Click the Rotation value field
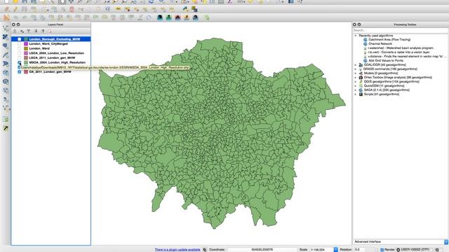Screen dimensions: 449x252 364,249
